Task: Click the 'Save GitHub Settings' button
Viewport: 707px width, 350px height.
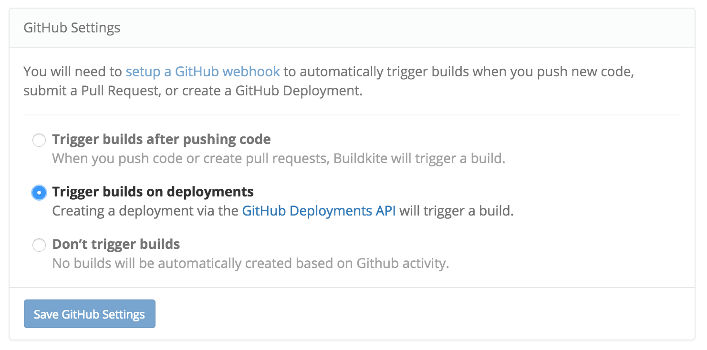Action: [x=90, y=314]
